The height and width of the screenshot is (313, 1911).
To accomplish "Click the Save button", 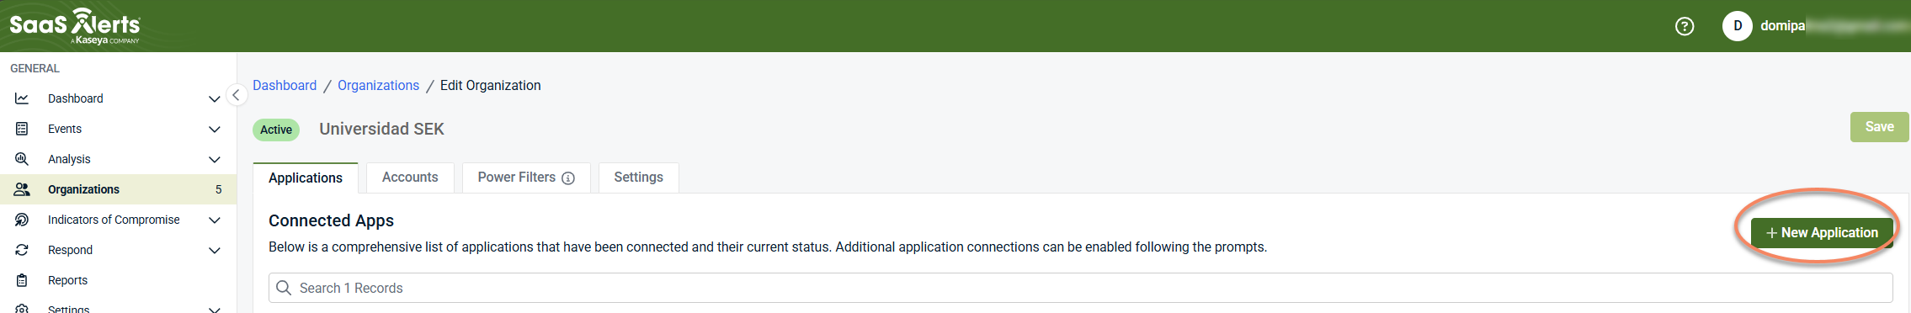I will (1879, 127).
